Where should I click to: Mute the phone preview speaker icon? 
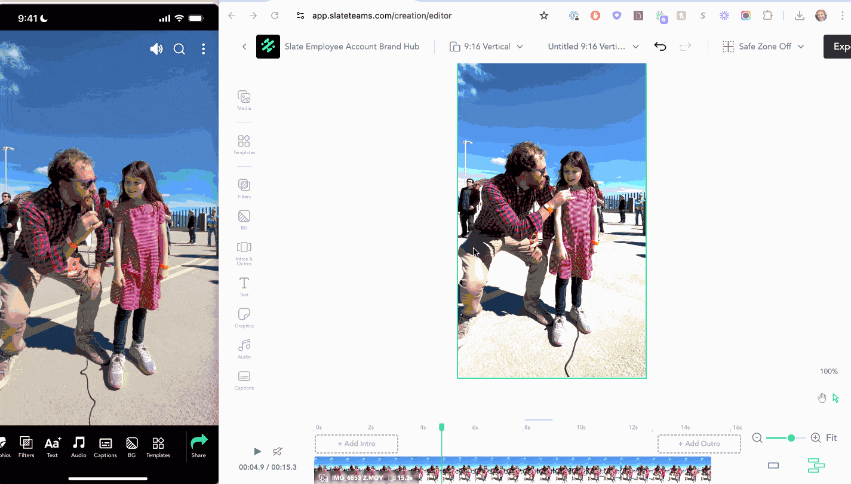click(156, 49)
